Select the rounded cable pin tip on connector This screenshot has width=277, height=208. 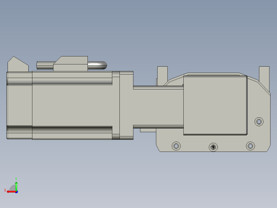click(x=97, y=65)
